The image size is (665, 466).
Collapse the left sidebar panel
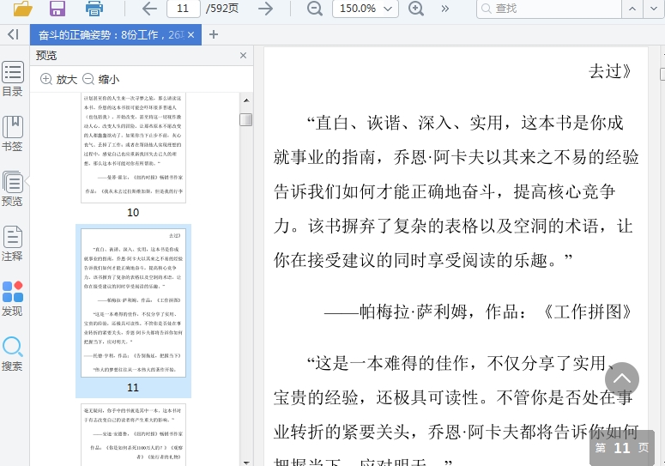click(x=12, y=34)
